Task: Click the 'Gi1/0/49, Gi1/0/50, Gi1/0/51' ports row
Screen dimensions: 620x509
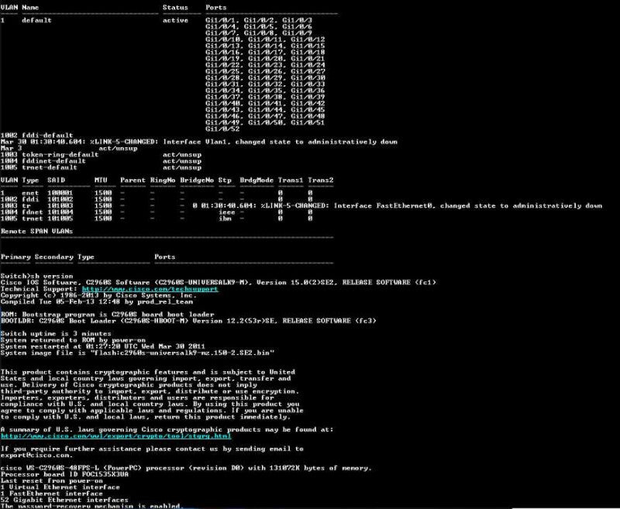Action: [265, 122]
